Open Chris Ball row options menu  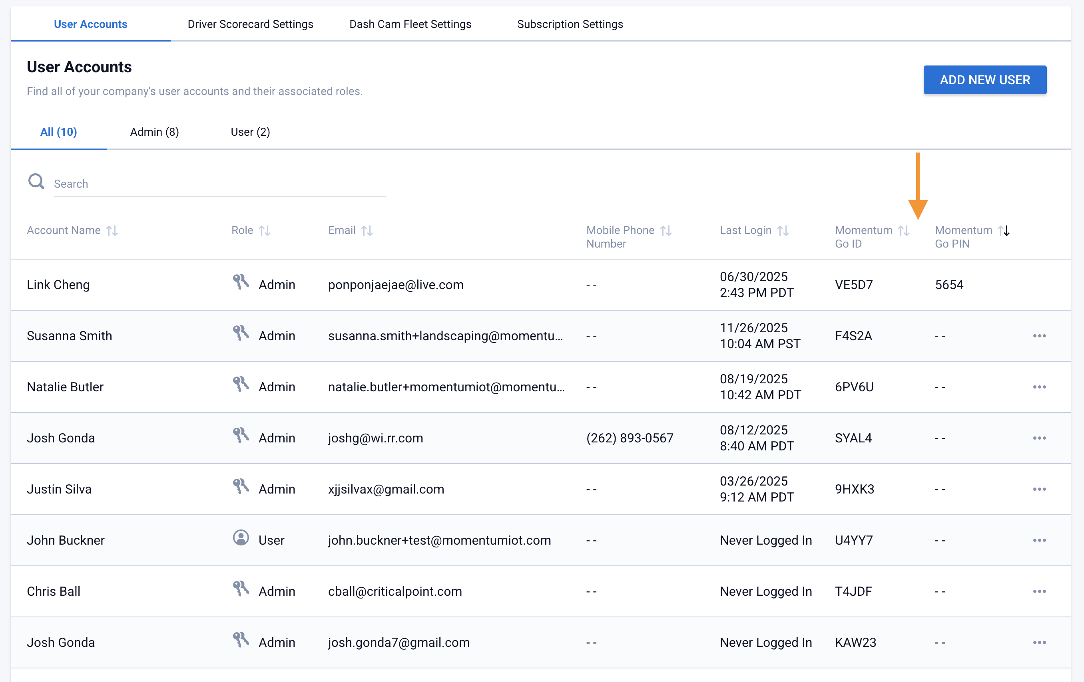pos(1039,591)
